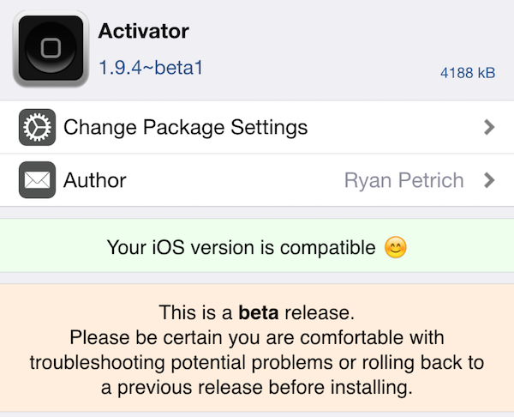Click the gear icon for package settings
The width and height of the screenshot is (514, 417).
37,128
